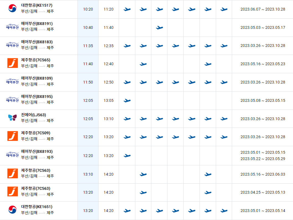This screenshot has width=293, height=220.
Task: Click the 11:35 departure time
Action: click(88, 46)
